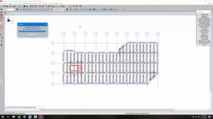213x119 pixels.
Task: Click the Open file folder icon
Action: (4, 6)
